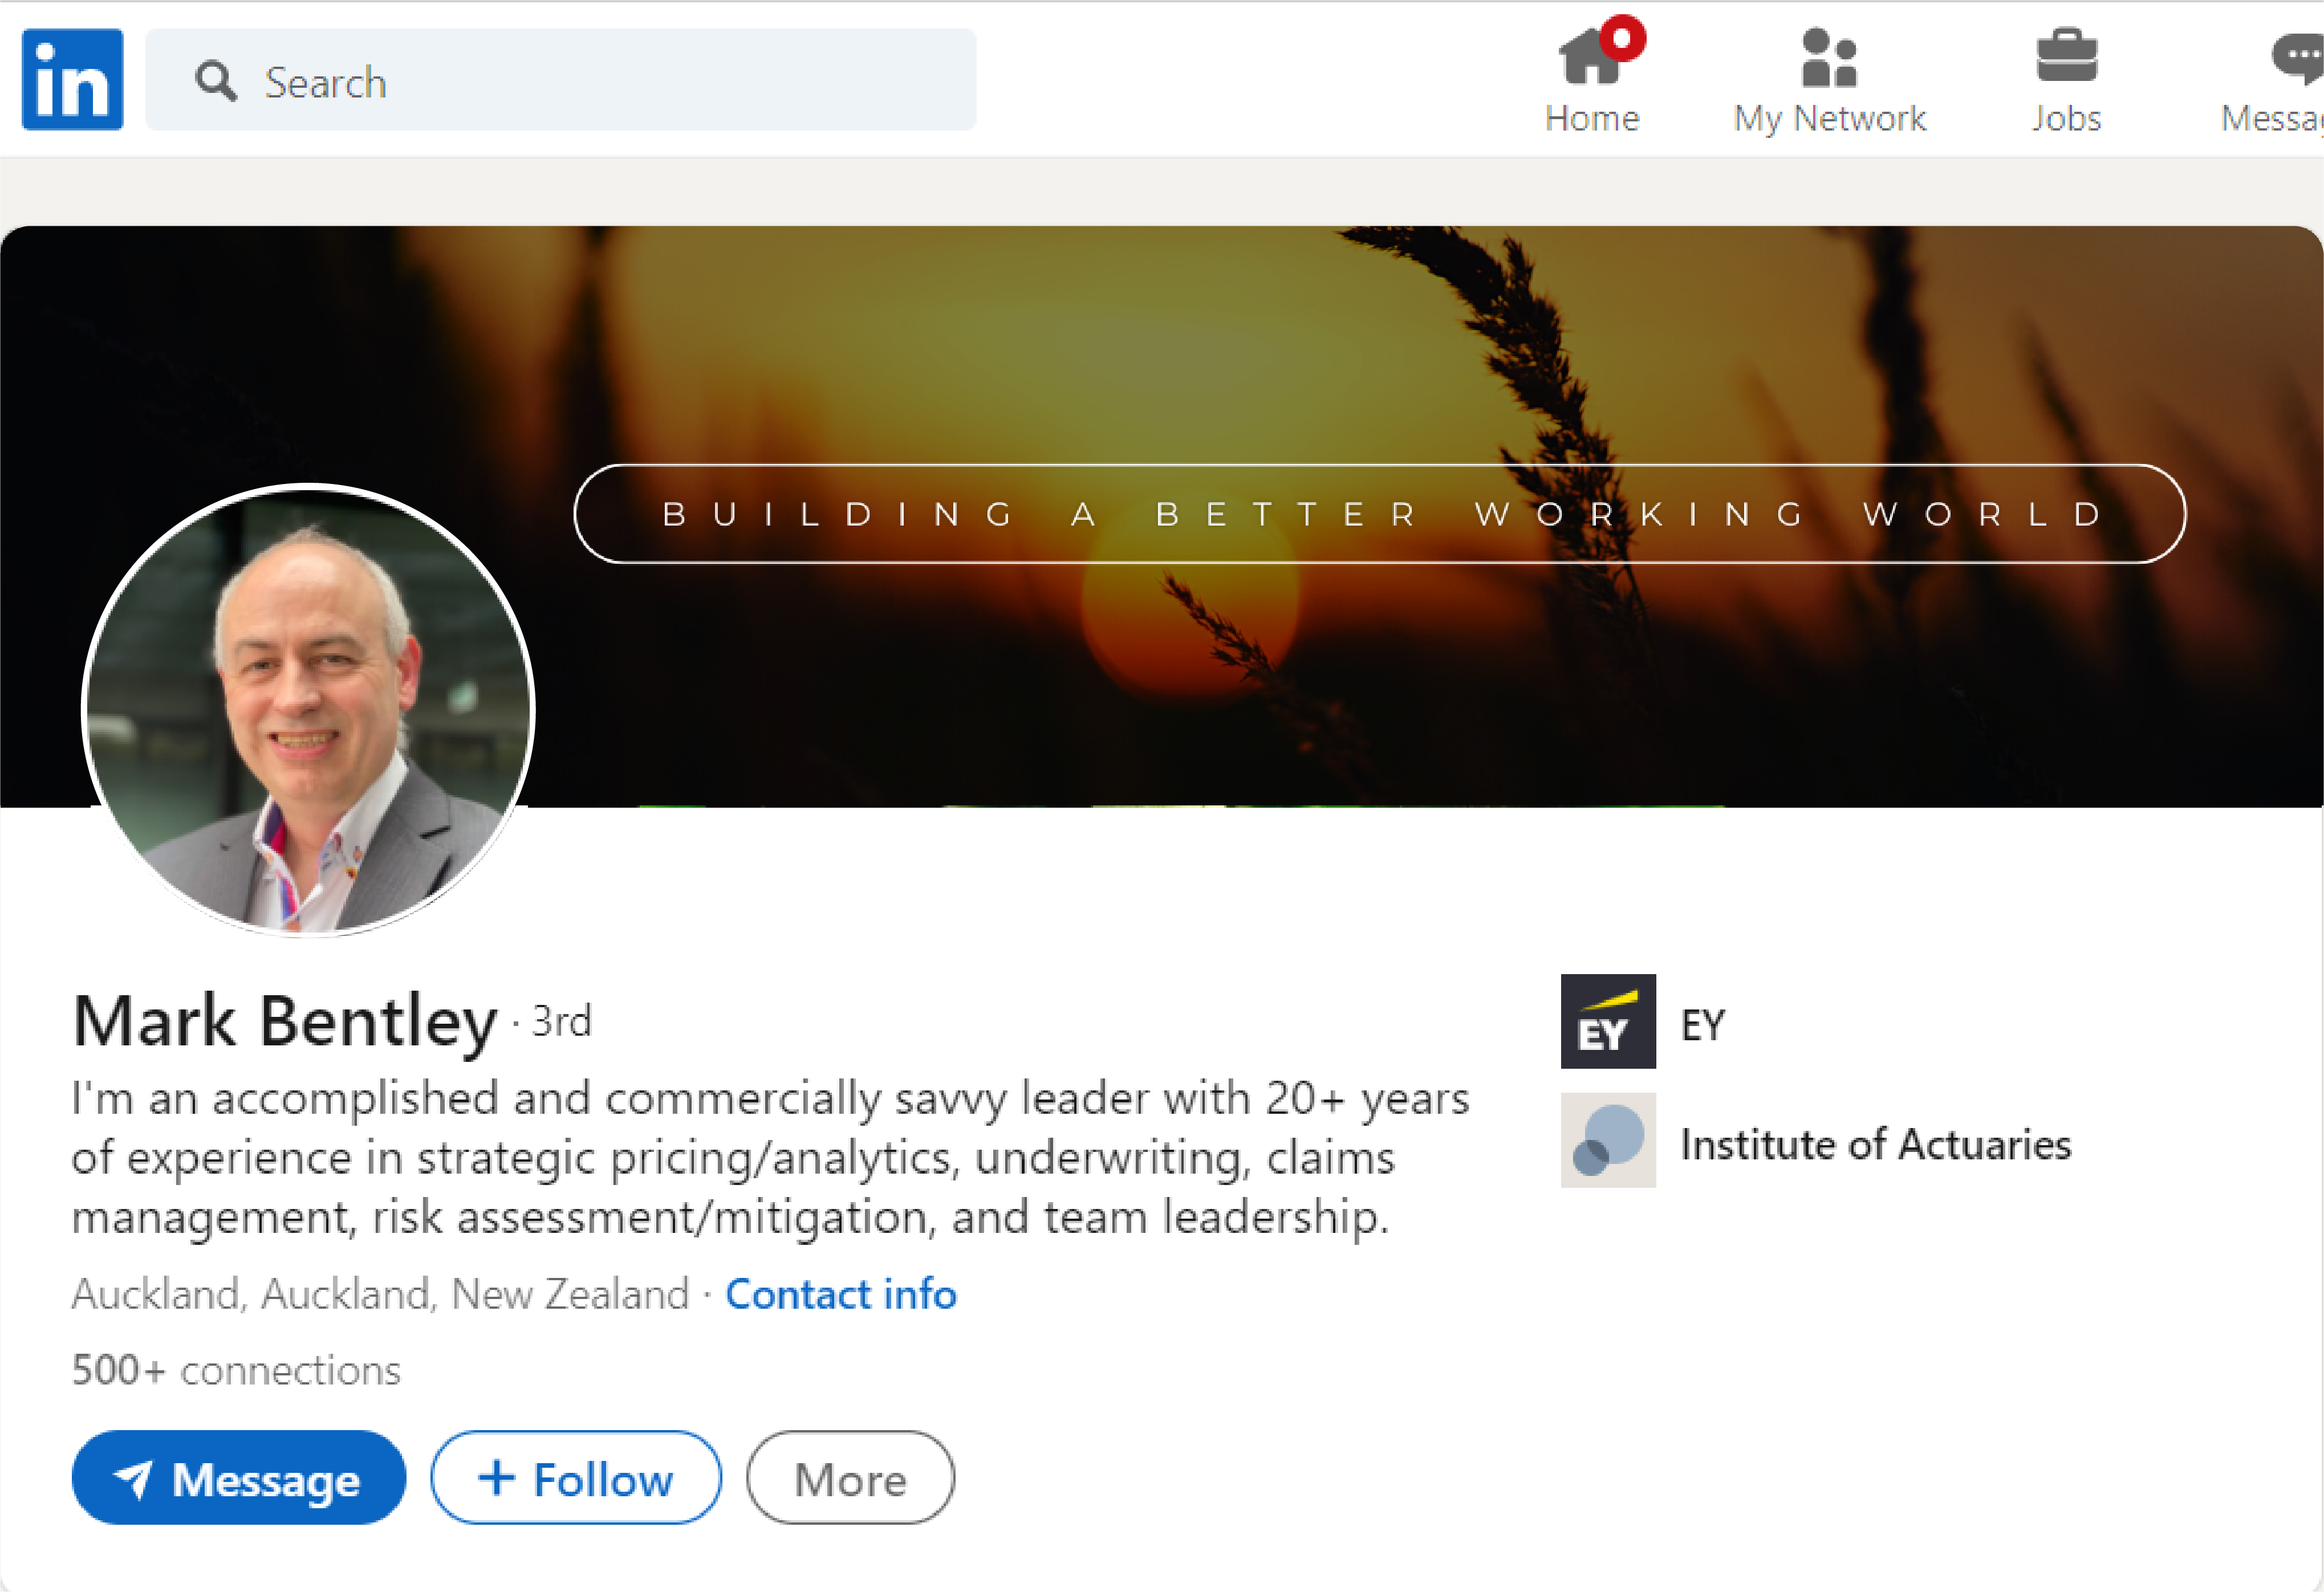Image resolution: width=2324 pixels, height=1592 pixels.
Task: Click into the Search input field
Action: [600, 81]
